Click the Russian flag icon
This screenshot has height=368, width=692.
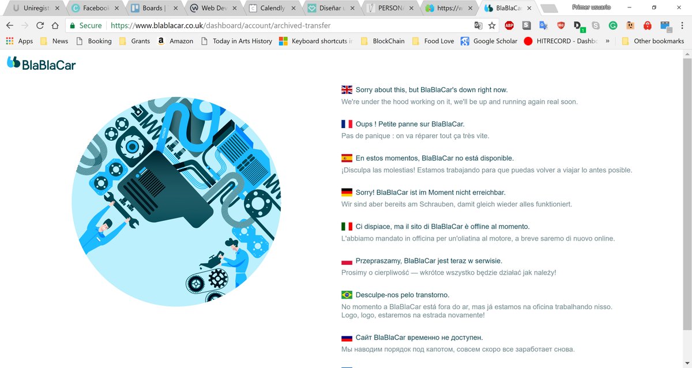point(347,337)
